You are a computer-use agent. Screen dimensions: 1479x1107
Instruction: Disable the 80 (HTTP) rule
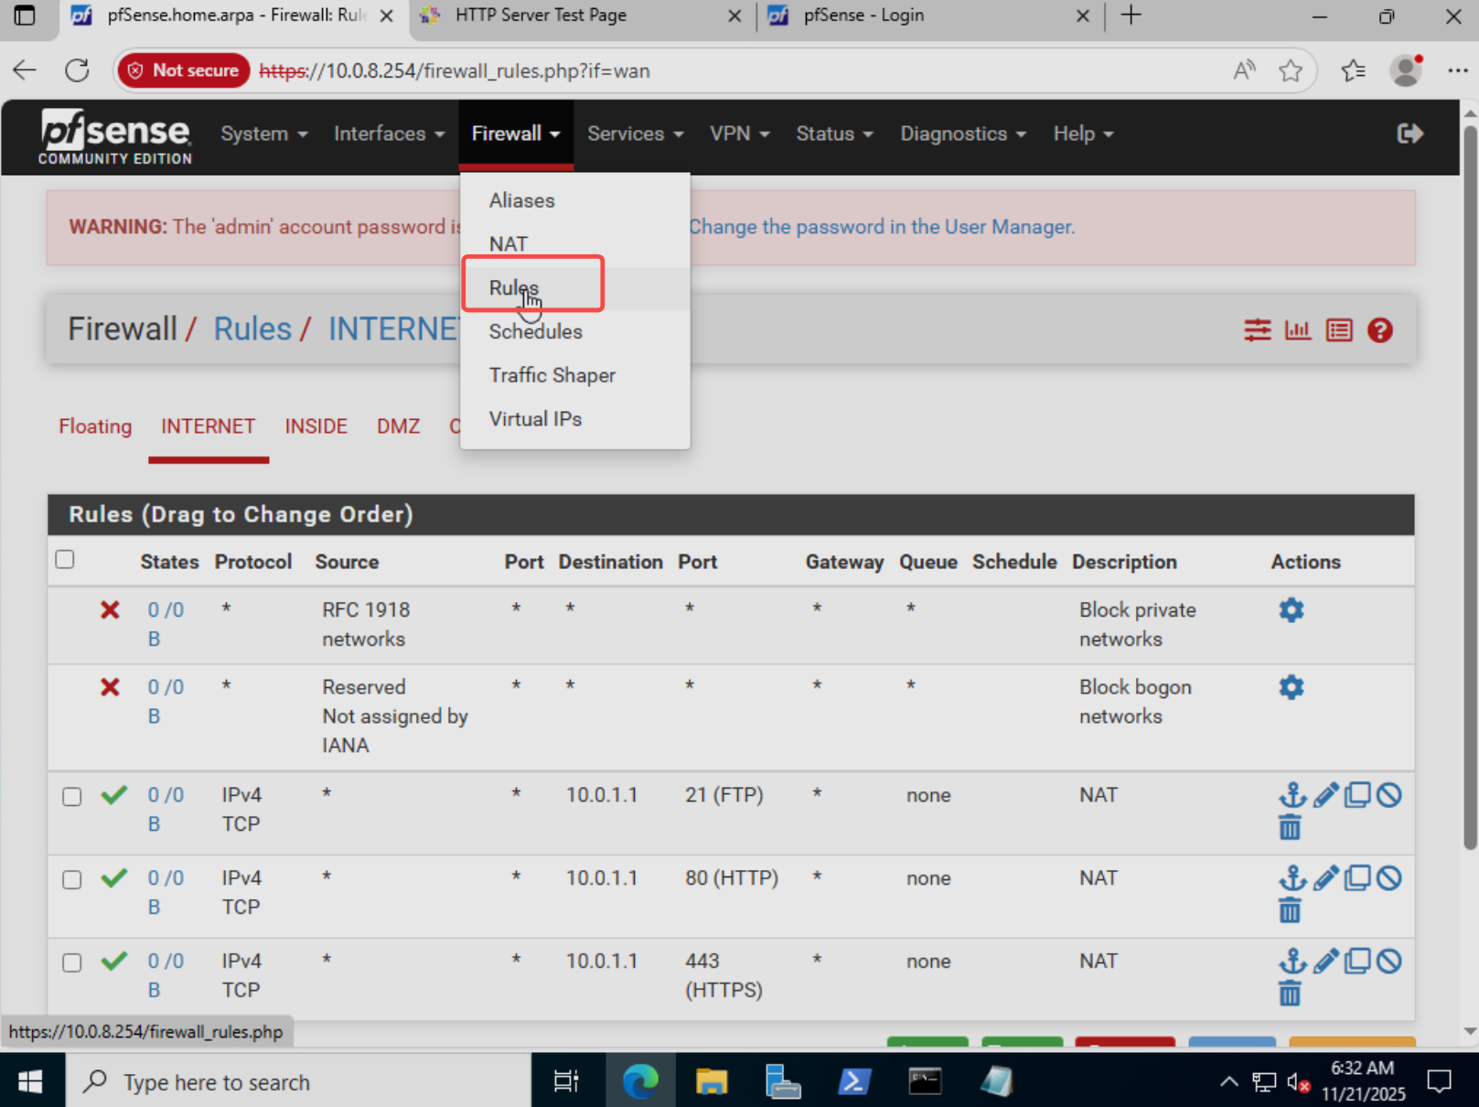(1388, 878)
